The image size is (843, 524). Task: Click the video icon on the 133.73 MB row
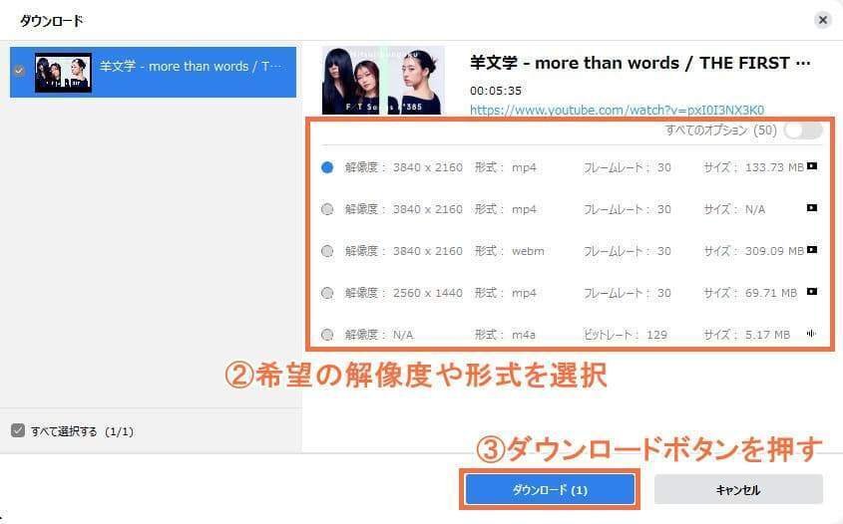point(812,166)
